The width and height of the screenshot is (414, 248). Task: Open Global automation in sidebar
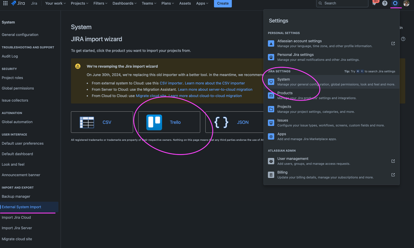[17, 122]
